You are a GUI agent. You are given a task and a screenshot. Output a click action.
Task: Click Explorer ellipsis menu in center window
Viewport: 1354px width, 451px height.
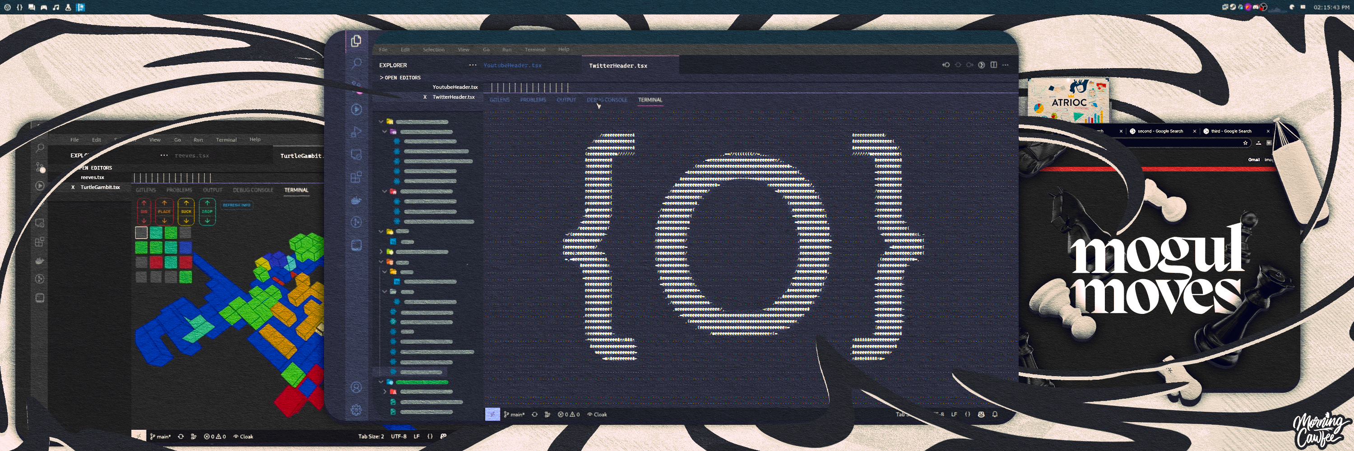473,65
